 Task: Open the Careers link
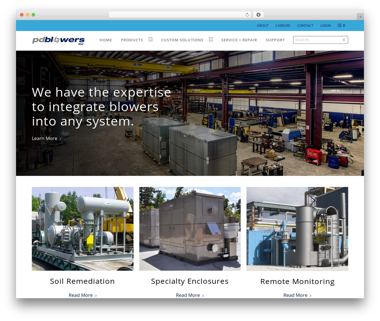[x=283, y=26]
